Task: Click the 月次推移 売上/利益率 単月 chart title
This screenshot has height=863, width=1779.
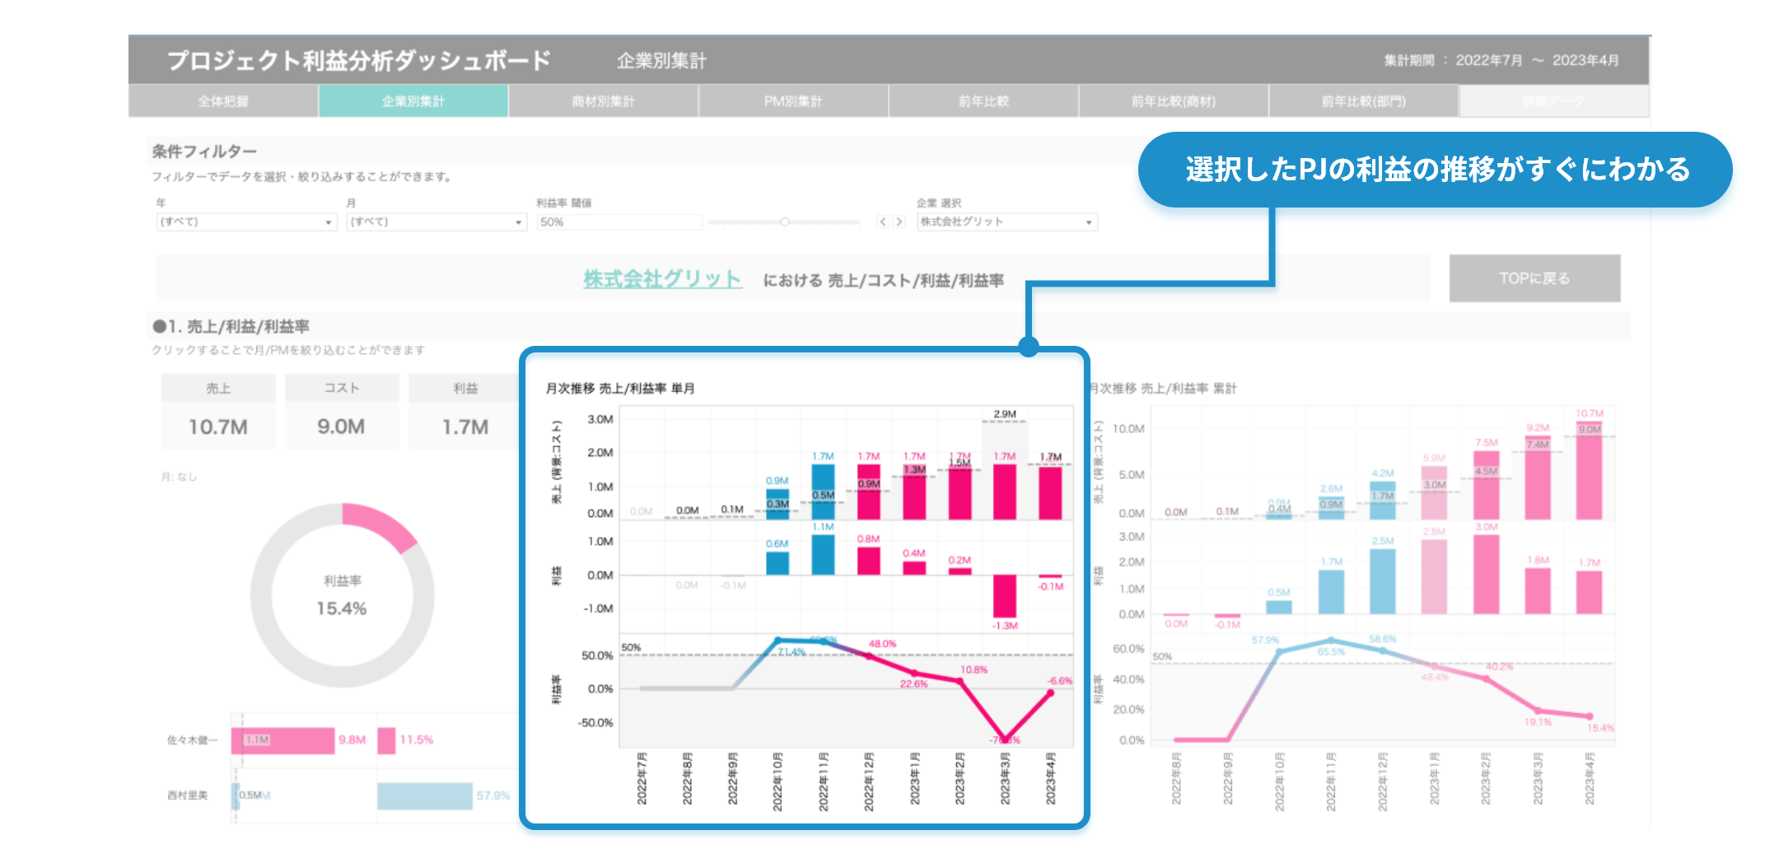Action: pos(620,389)
